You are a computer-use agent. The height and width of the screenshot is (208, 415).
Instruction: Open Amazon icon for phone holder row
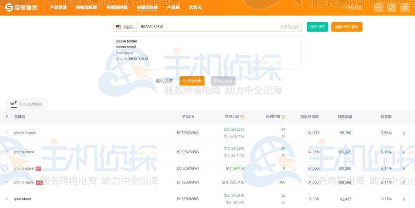403,133
